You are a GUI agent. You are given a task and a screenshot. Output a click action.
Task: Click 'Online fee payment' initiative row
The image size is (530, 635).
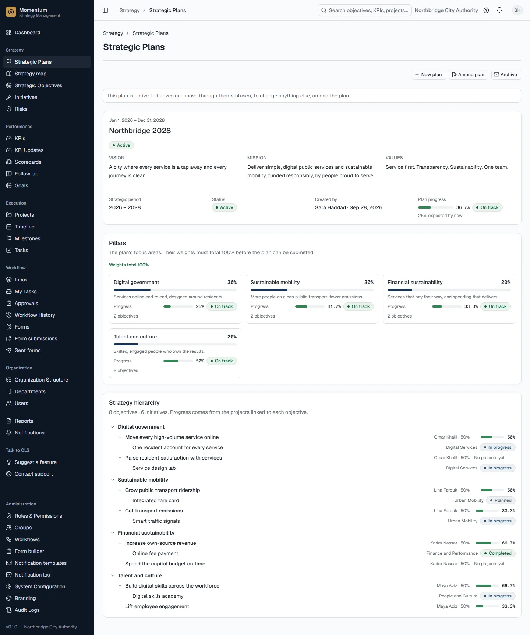coord(312,553)
